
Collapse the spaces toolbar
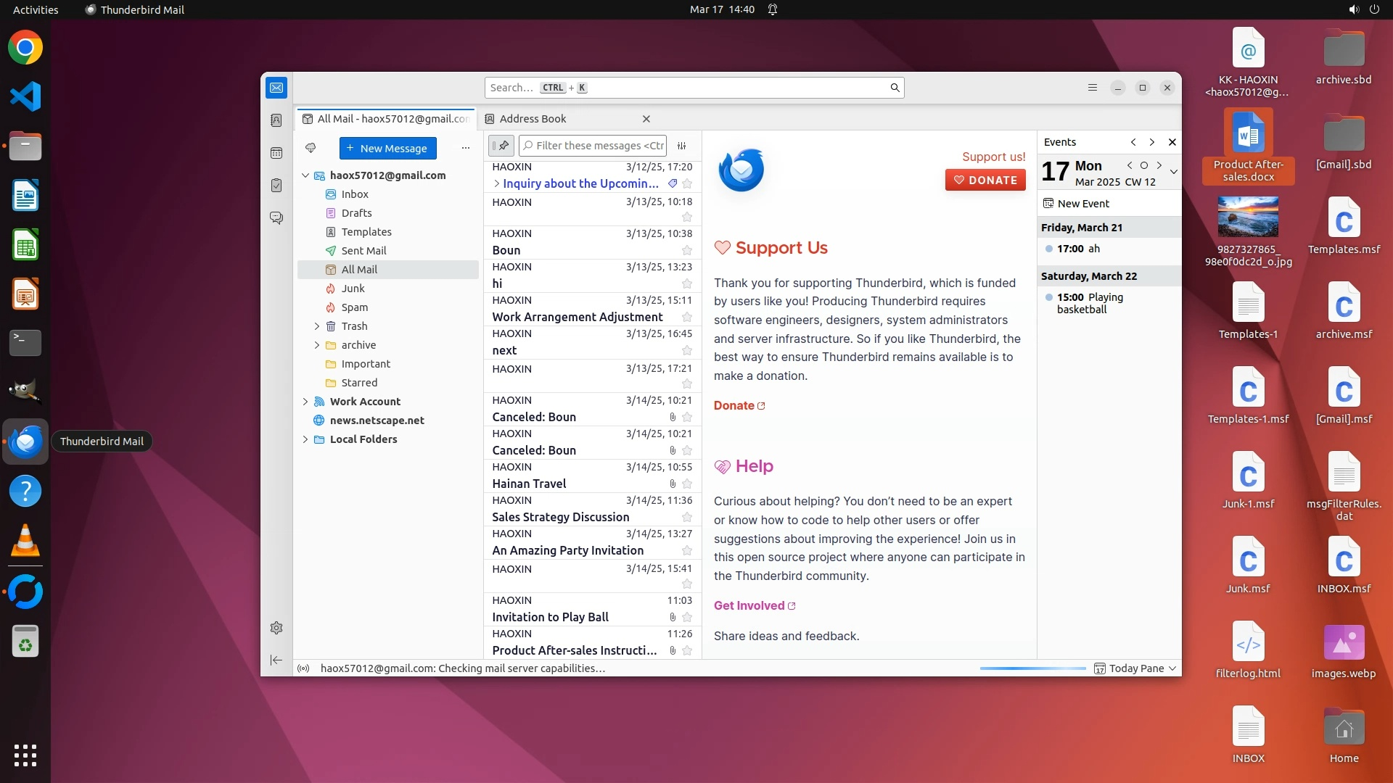(x=276, y=660)
